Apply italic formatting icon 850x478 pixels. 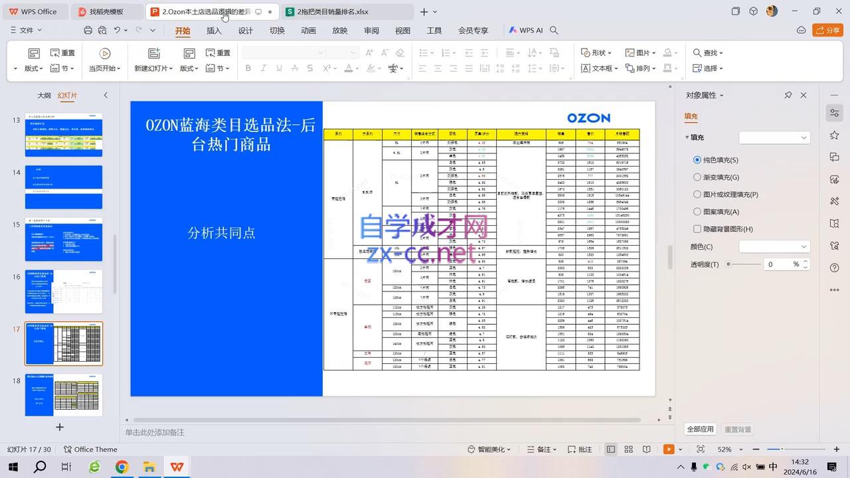pos(264,68)
